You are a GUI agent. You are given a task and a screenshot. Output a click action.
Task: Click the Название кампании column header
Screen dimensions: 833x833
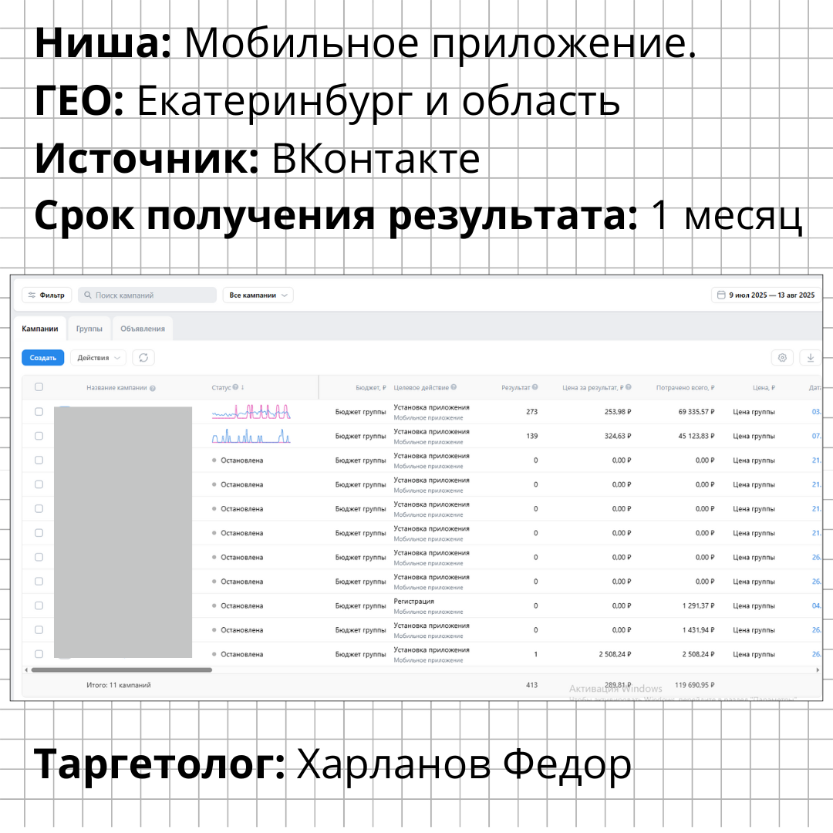coord(116,388)
